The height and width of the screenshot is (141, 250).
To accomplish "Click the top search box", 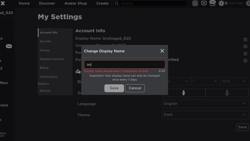I will (x=150, y=3).
